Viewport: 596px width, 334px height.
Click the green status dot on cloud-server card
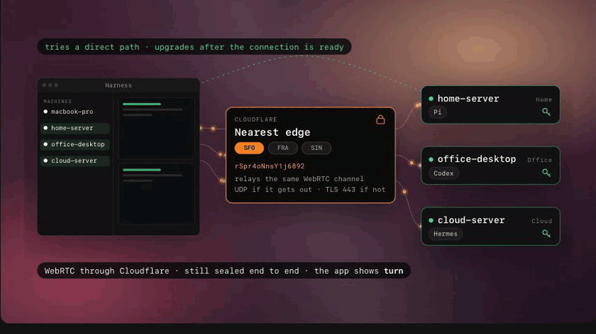[x=431, y=220]
